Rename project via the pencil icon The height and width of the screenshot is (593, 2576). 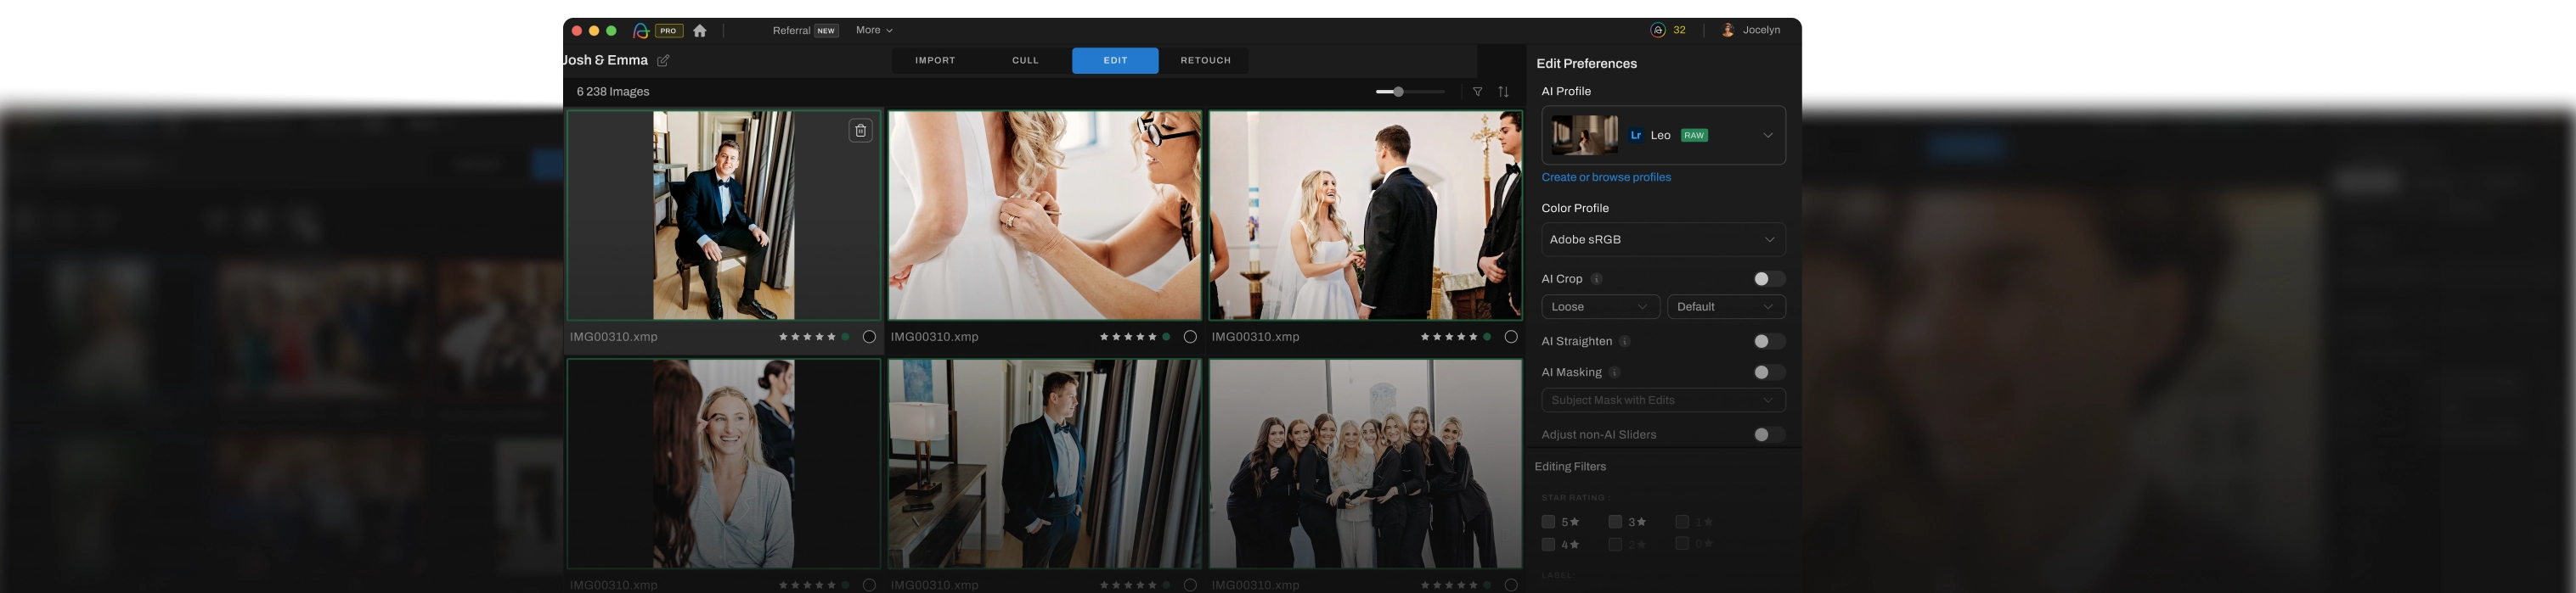(663, 61)
